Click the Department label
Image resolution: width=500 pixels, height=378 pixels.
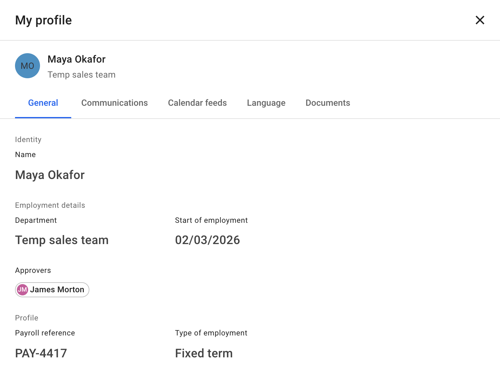(x=36, y=220)
